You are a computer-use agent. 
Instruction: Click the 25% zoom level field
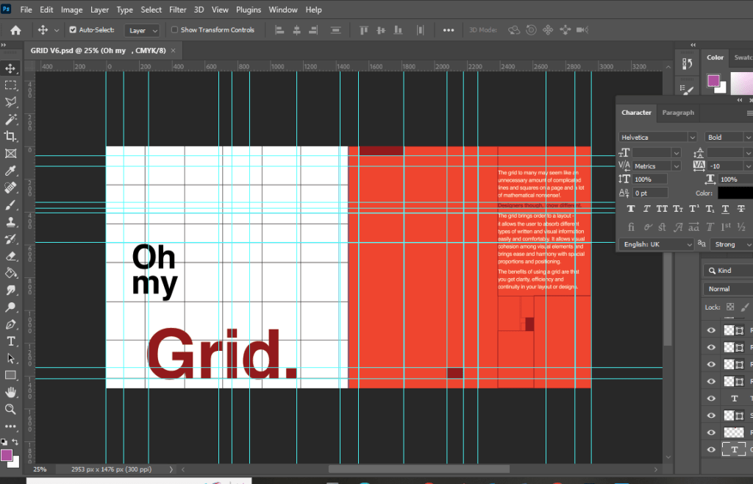(40, 469)
